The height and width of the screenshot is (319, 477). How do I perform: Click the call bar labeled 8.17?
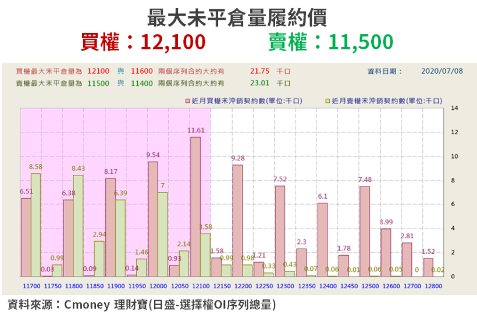coord(111,227)
